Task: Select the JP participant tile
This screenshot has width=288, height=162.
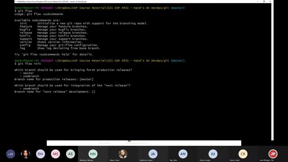Action: coord(273,154)
